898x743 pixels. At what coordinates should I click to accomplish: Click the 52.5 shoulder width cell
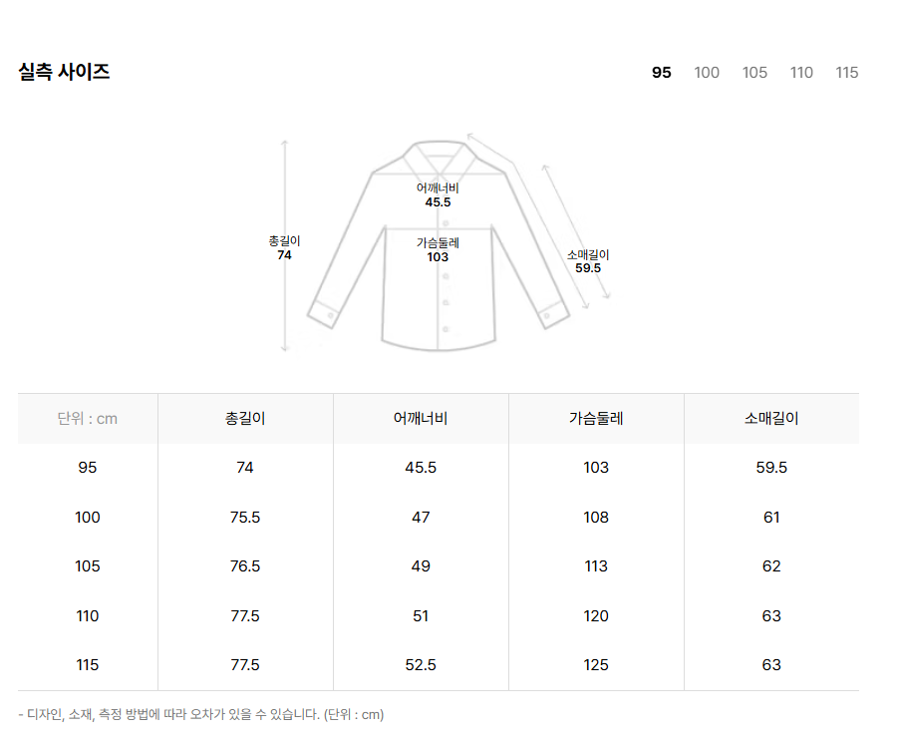421,665
